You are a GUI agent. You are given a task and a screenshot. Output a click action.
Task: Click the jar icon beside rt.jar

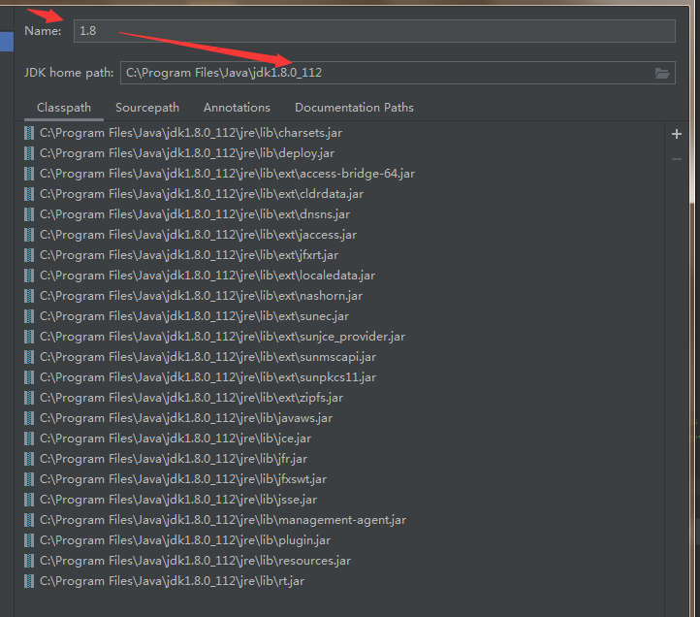tap(29, 581)
